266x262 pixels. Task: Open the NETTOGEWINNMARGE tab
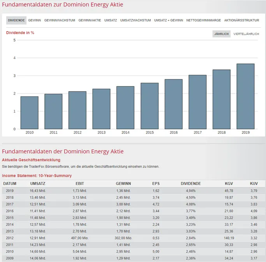coord(204,20)
